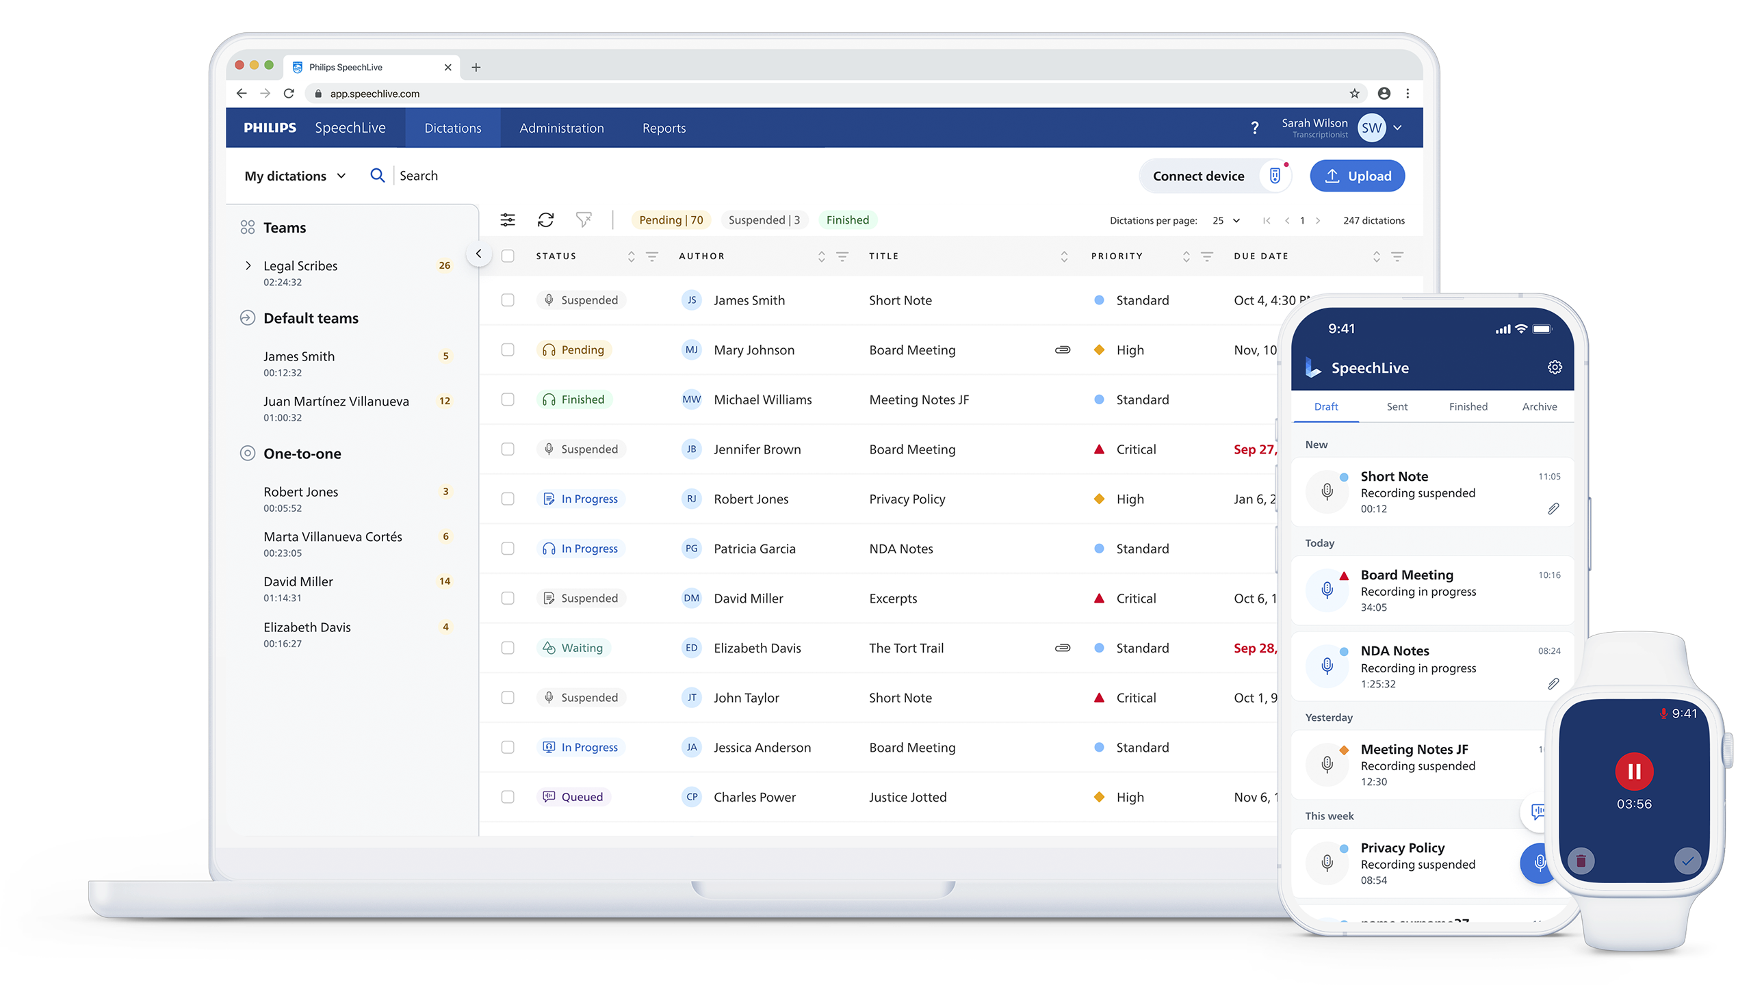Select all dictations with the header checkbox
The height and width of the screenshot is (985, 1738).
coord(508,256)
